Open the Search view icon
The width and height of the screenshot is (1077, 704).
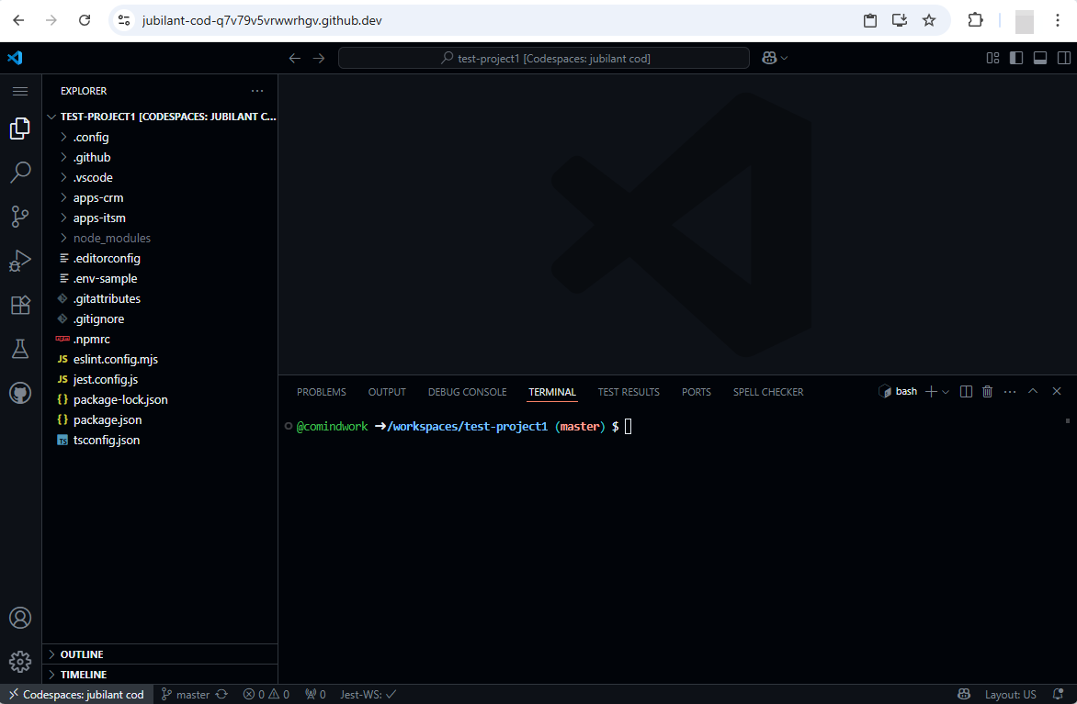[20, 173]
